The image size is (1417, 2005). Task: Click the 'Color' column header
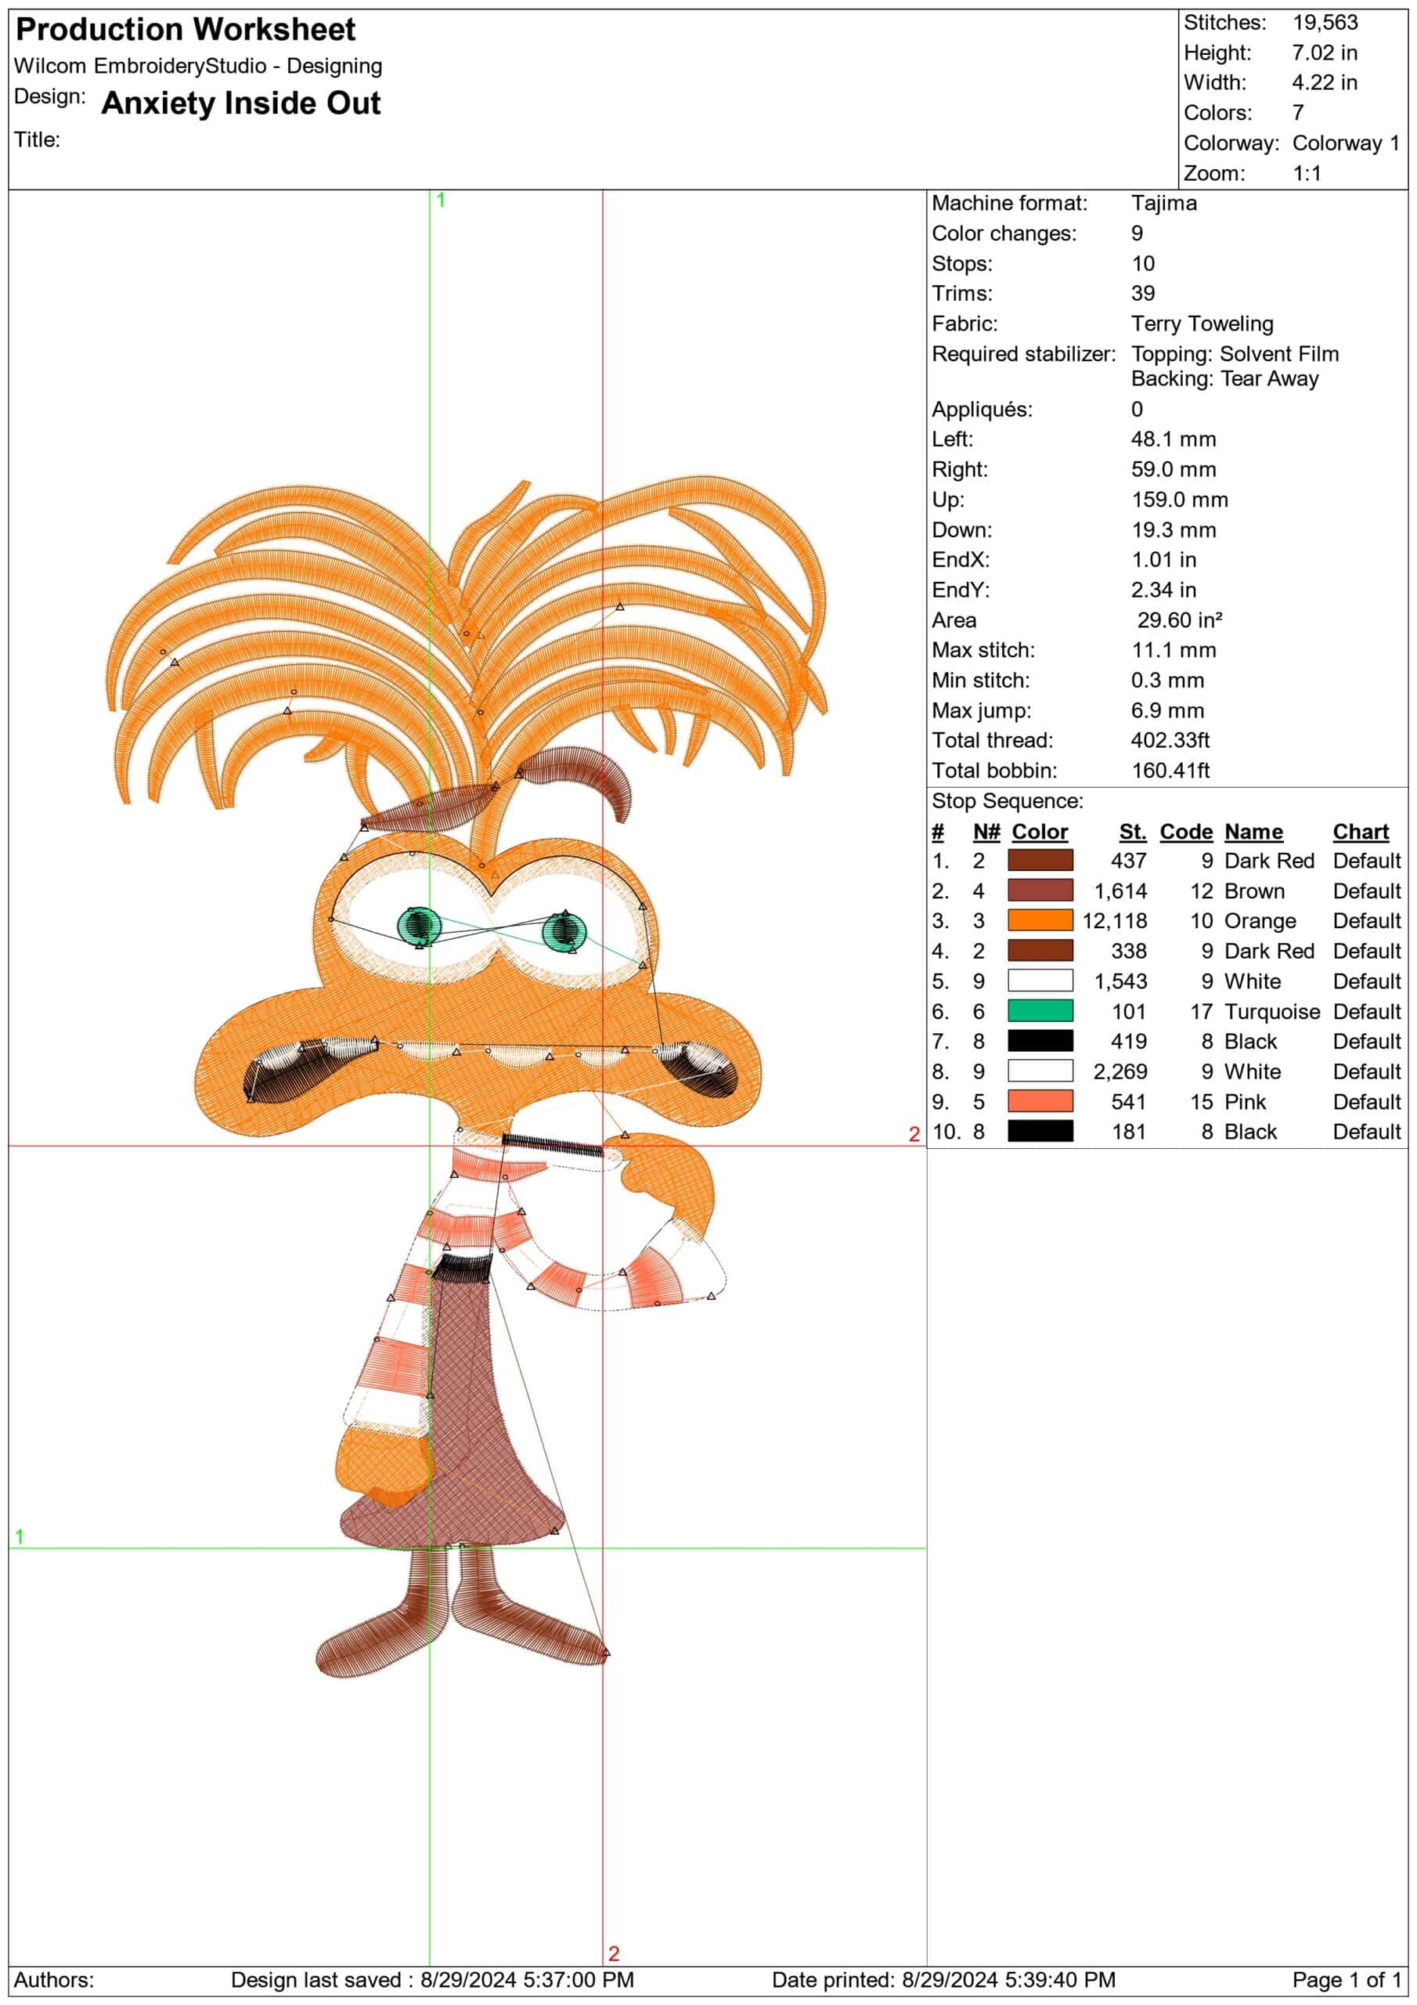click(x=1039, y=831)
